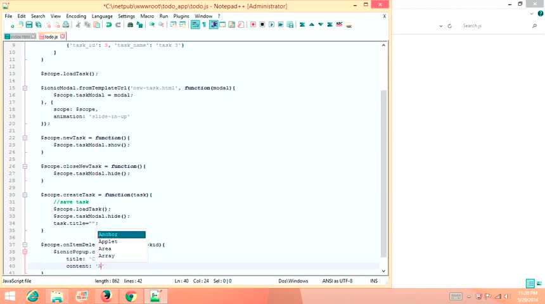Click the Paste toolbar icon
The height and width of the screenshot is (304, 545).
97,25
